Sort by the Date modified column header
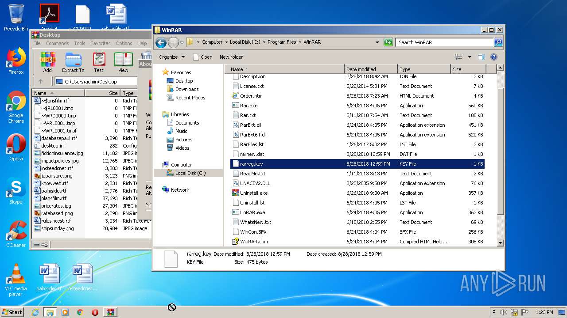The height and width of the screenshot is (318, 567). [370, 69]
